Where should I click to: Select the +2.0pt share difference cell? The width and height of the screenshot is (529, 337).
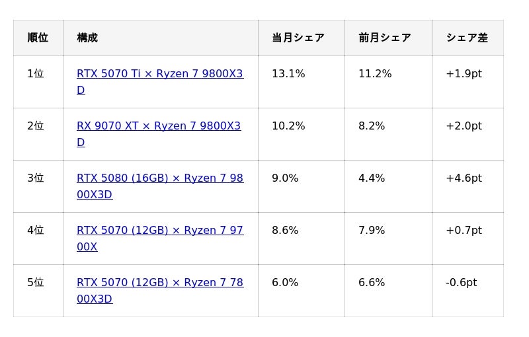468,134
